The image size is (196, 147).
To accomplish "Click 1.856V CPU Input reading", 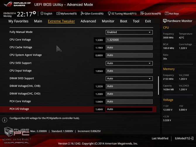I will coord(99,71).
